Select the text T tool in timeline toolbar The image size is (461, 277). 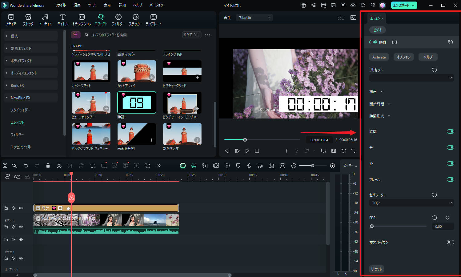[92, 166]
